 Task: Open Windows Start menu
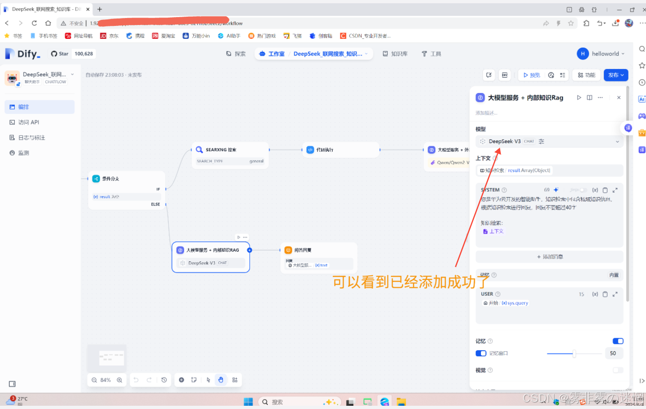click(248, 402)
